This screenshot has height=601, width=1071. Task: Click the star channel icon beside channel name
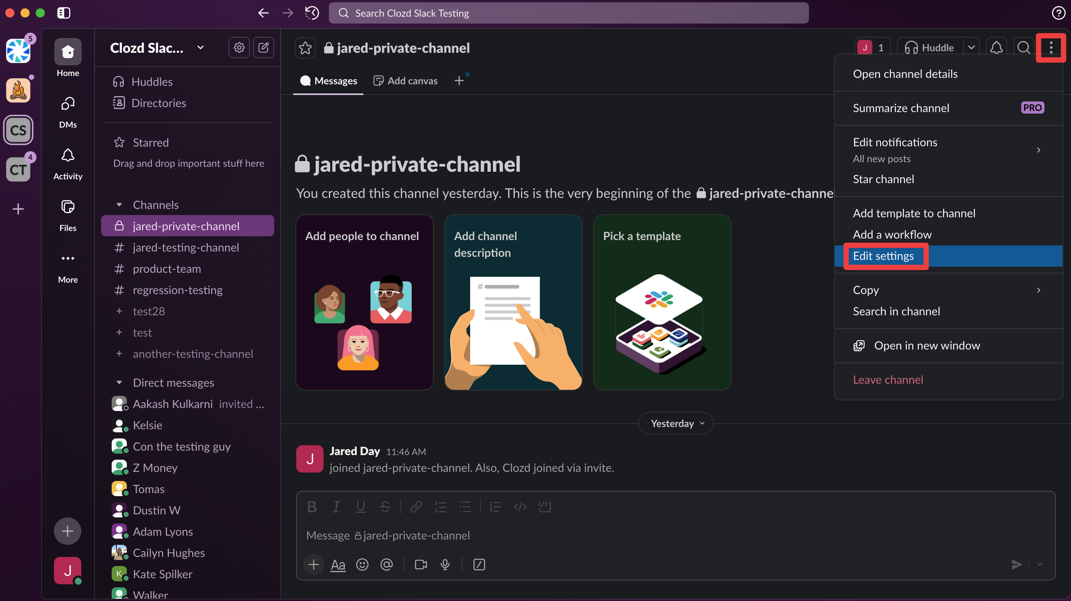pyautogui.click(x=305, y=48)
